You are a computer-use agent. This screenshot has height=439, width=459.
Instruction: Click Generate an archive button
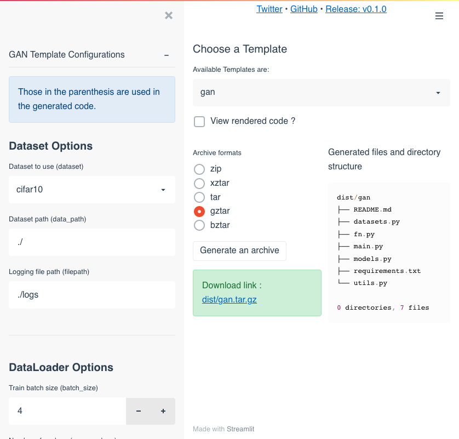tap(239, 250)
